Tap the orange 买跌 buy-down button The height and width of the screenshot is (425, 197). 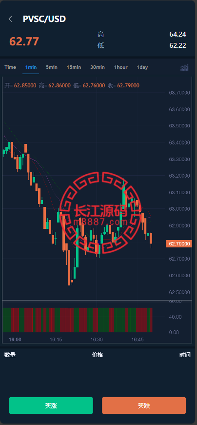pos(144,405)
